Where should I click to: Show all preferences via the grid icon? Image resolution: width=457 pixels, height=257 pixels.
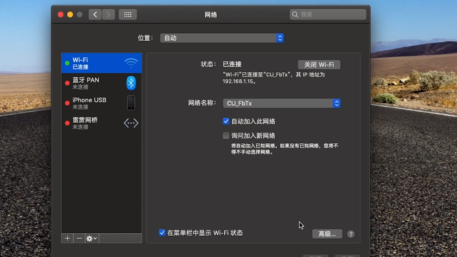coord(127,14)
